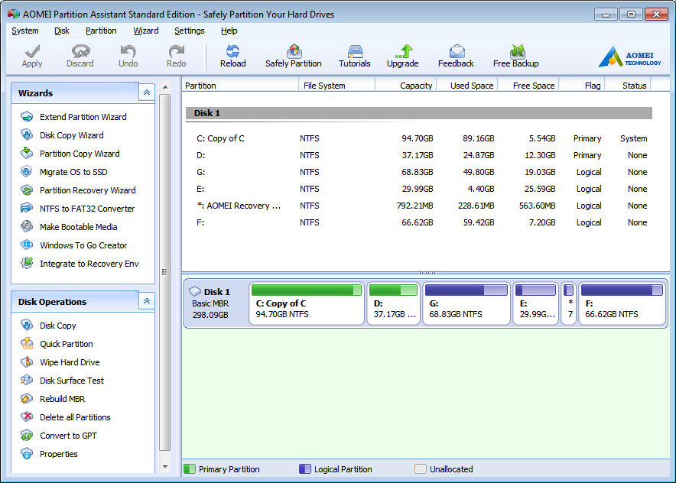Image resolution: width=676 pixels, height=483 pixels.
Task: Sort by the Status column header
Action: 628,86
